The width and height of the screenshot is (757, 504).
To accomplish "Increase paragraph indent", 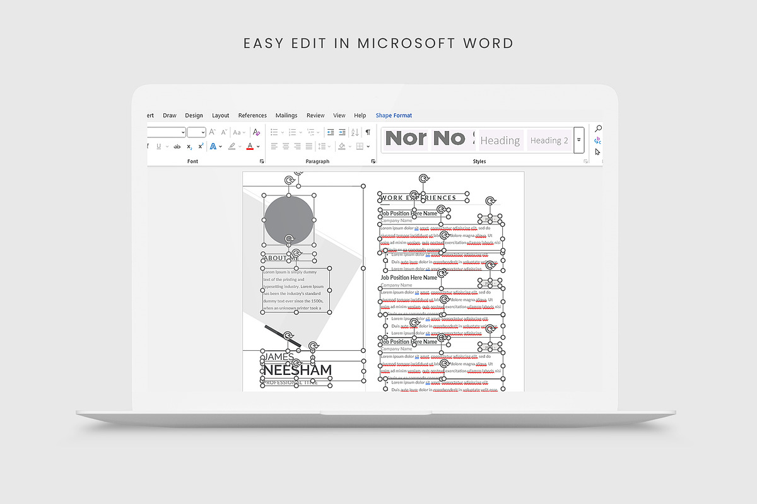I will click(x=342, y=132).
